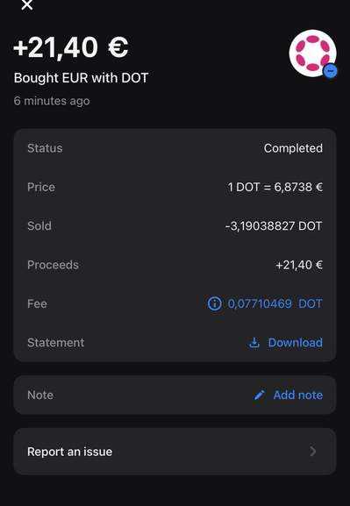Viewport: 350px width, 506px height.
Task: Tap the Completed status value
Action: [x=293, y=148]
